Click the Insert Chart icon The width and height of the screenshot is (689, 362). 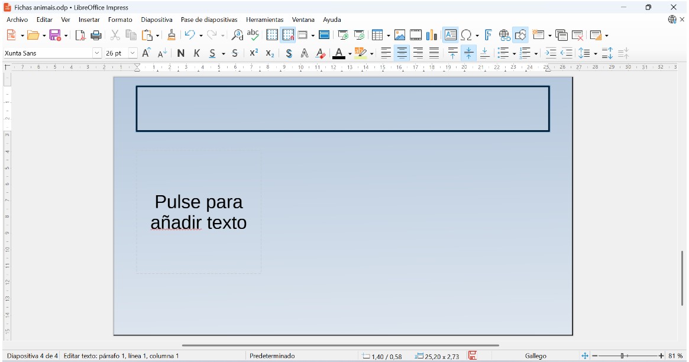click(x=432, y=35)
